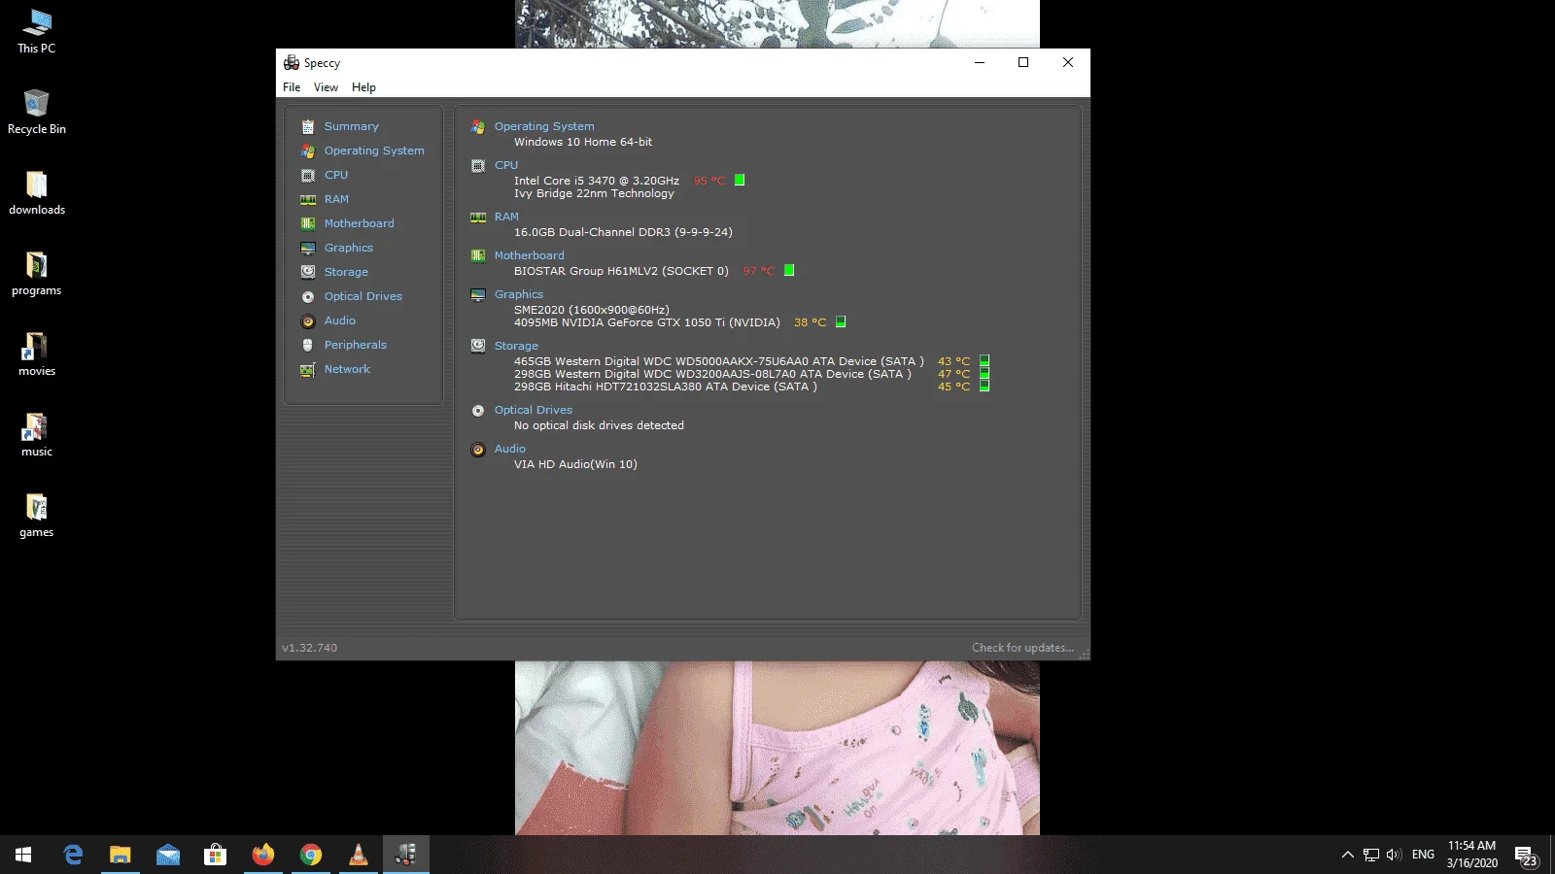This screenshot has width=1555, height=874.
Task: Select the Recycle Bin desktop icon
Action: tap(37, 112)
